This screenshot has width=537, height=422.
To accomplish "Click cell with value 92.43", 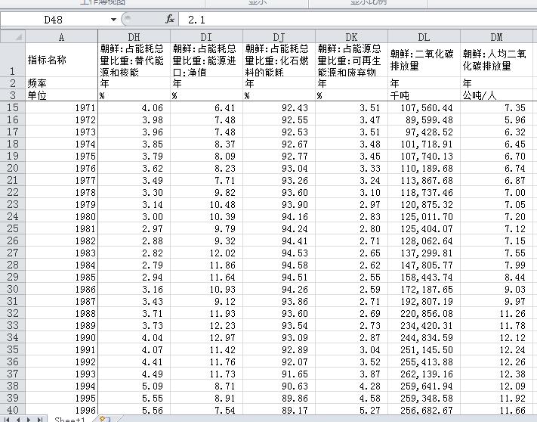I will pos(279,107).
